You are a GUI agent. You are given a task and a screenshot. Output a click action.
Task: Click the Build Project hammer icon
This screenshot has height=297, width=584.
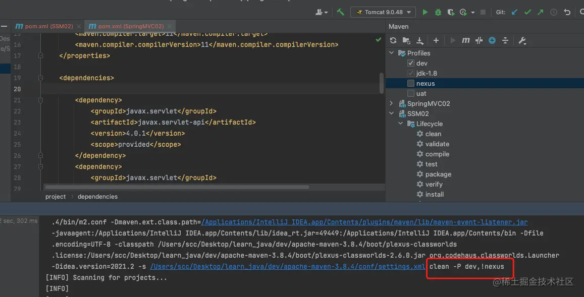click(340, 12)
